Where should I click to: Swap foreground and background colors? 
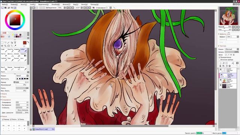[28, 42]
